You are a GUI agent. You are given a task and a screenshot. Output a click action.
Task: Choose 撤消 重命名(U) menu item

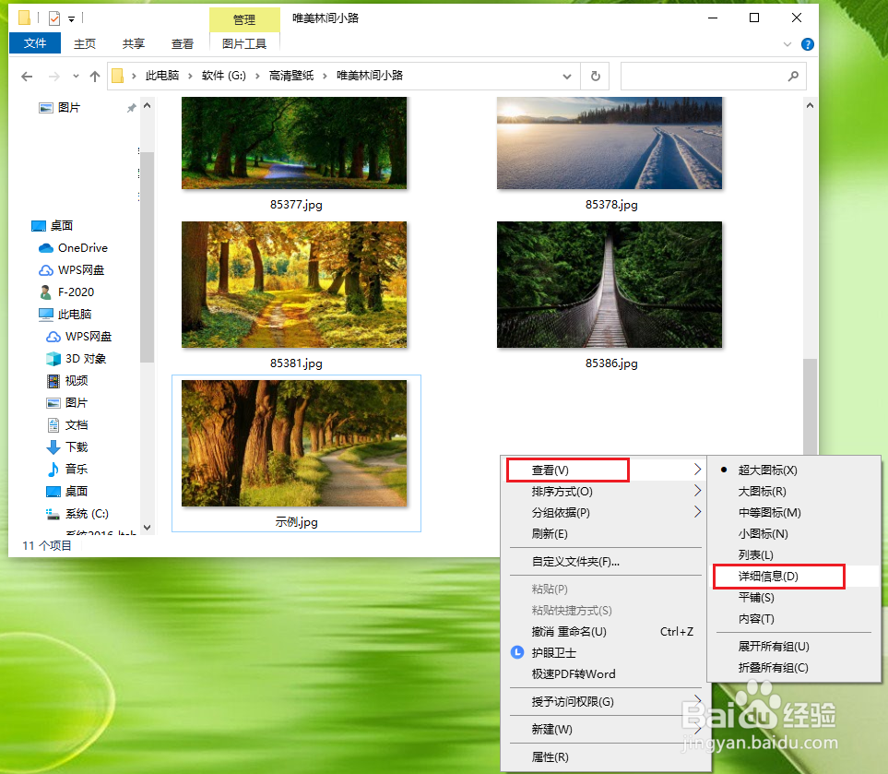click(606, 632)
